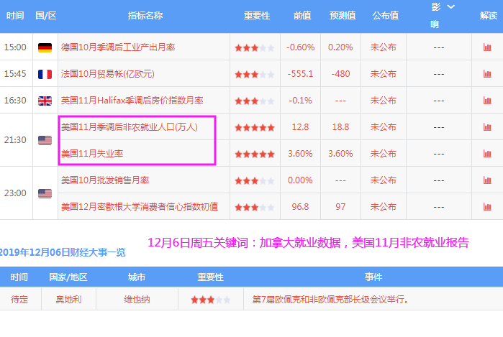Open chart icon for 美国10月批发销售月率 row

487,180
